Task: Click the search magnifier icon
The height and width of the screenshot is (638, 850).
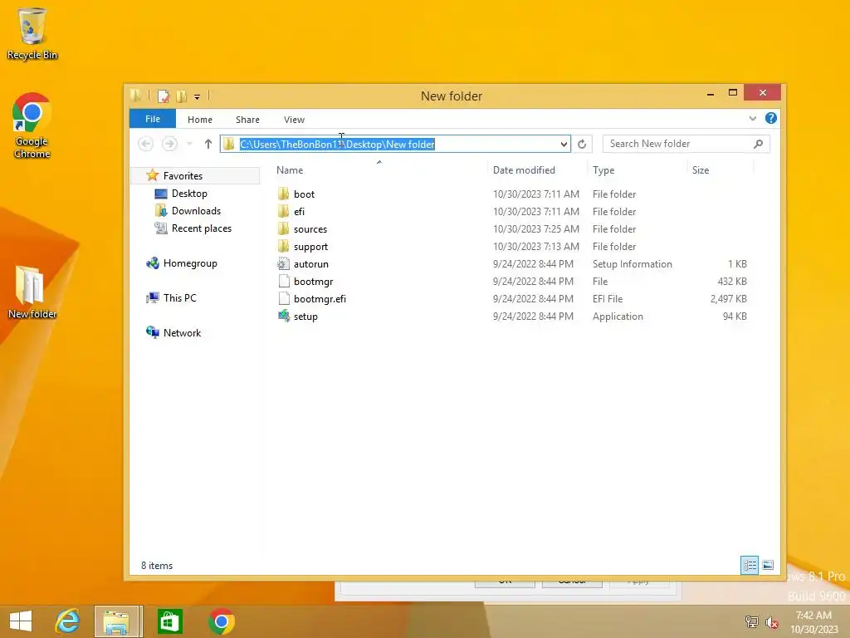Action: 759,144
